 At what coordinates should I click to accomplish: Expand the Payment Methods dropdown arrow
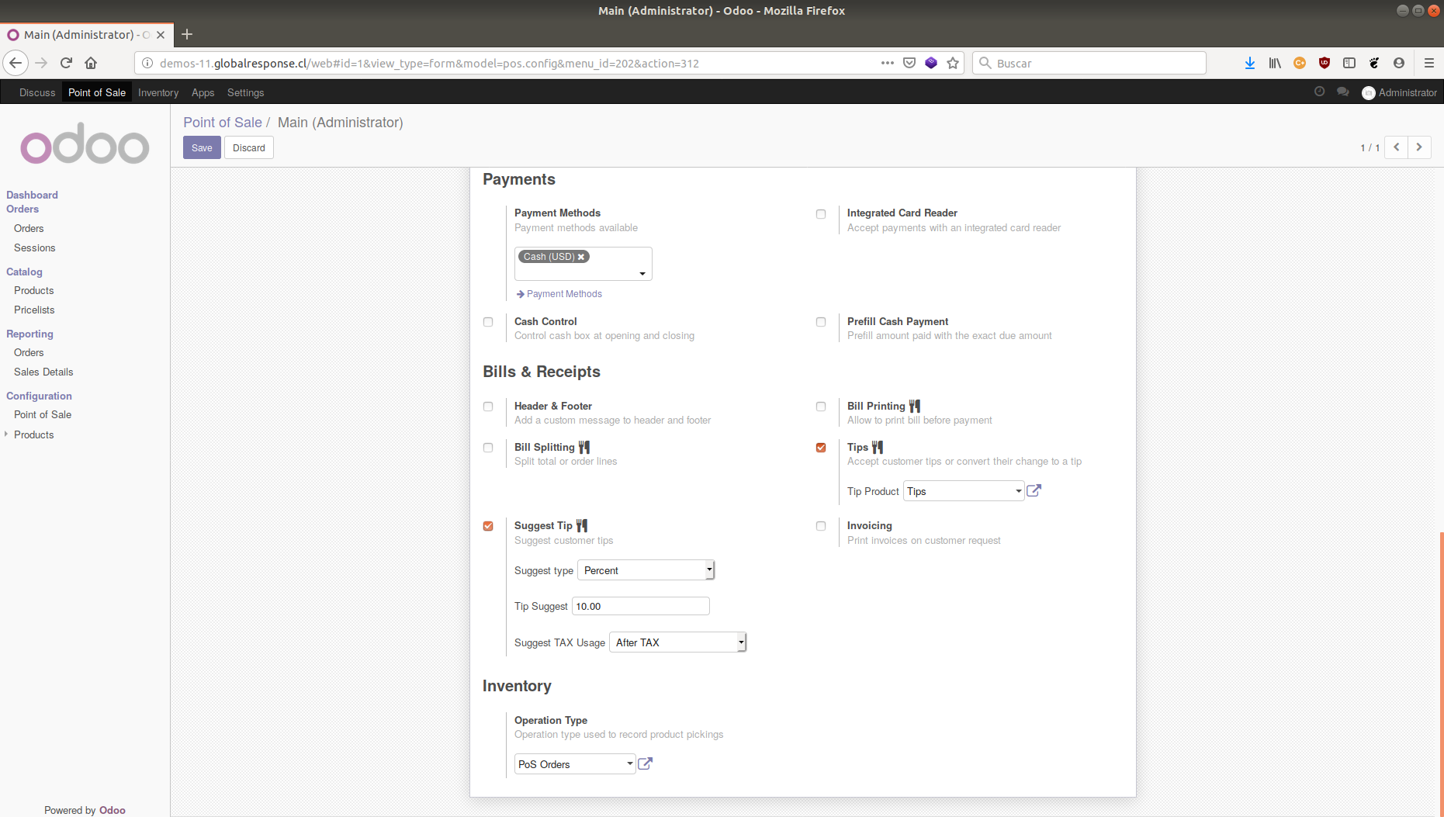coord(642,273)
